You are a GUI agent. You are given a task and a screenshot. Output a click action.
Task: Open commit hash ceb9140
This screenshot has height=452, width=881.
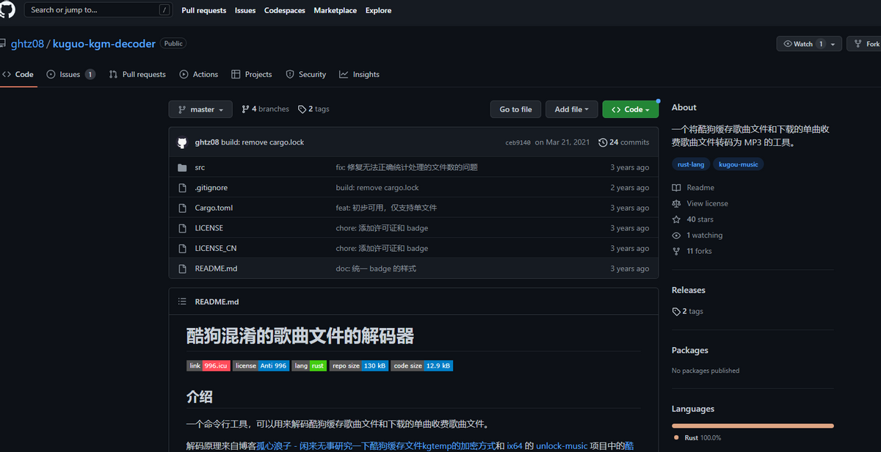518,142
